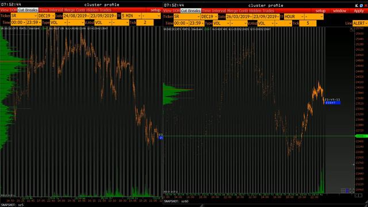Click the blue square icon at chart bottom-right
The image size is (368, 207).
pyautogui.click(x=347, y=191)
